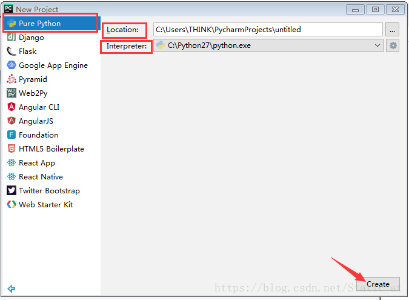Select Twitter Bootstrap template
The width and height of the screenshot is (409, 300).
pyautogui.click(x=51, y=191)
